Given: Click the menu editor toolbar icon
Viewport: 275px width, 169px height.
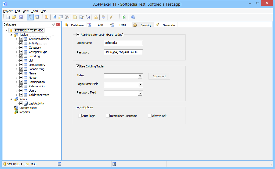Looking at the screenshot, I should 103,17.
